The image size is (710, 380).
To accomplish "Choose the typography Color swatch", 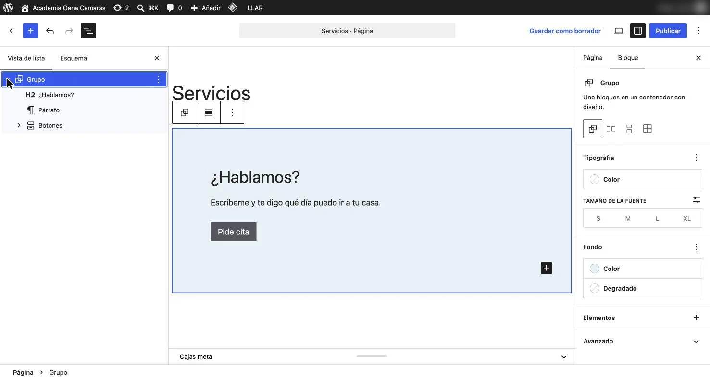I will [x=643, y=179].
